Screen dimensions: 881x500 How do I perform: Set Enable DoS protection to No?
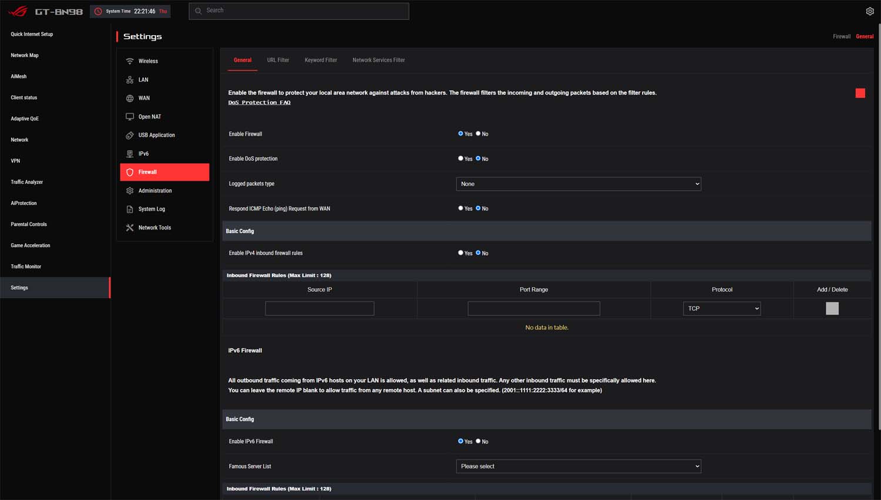click(x=478, y=158)
